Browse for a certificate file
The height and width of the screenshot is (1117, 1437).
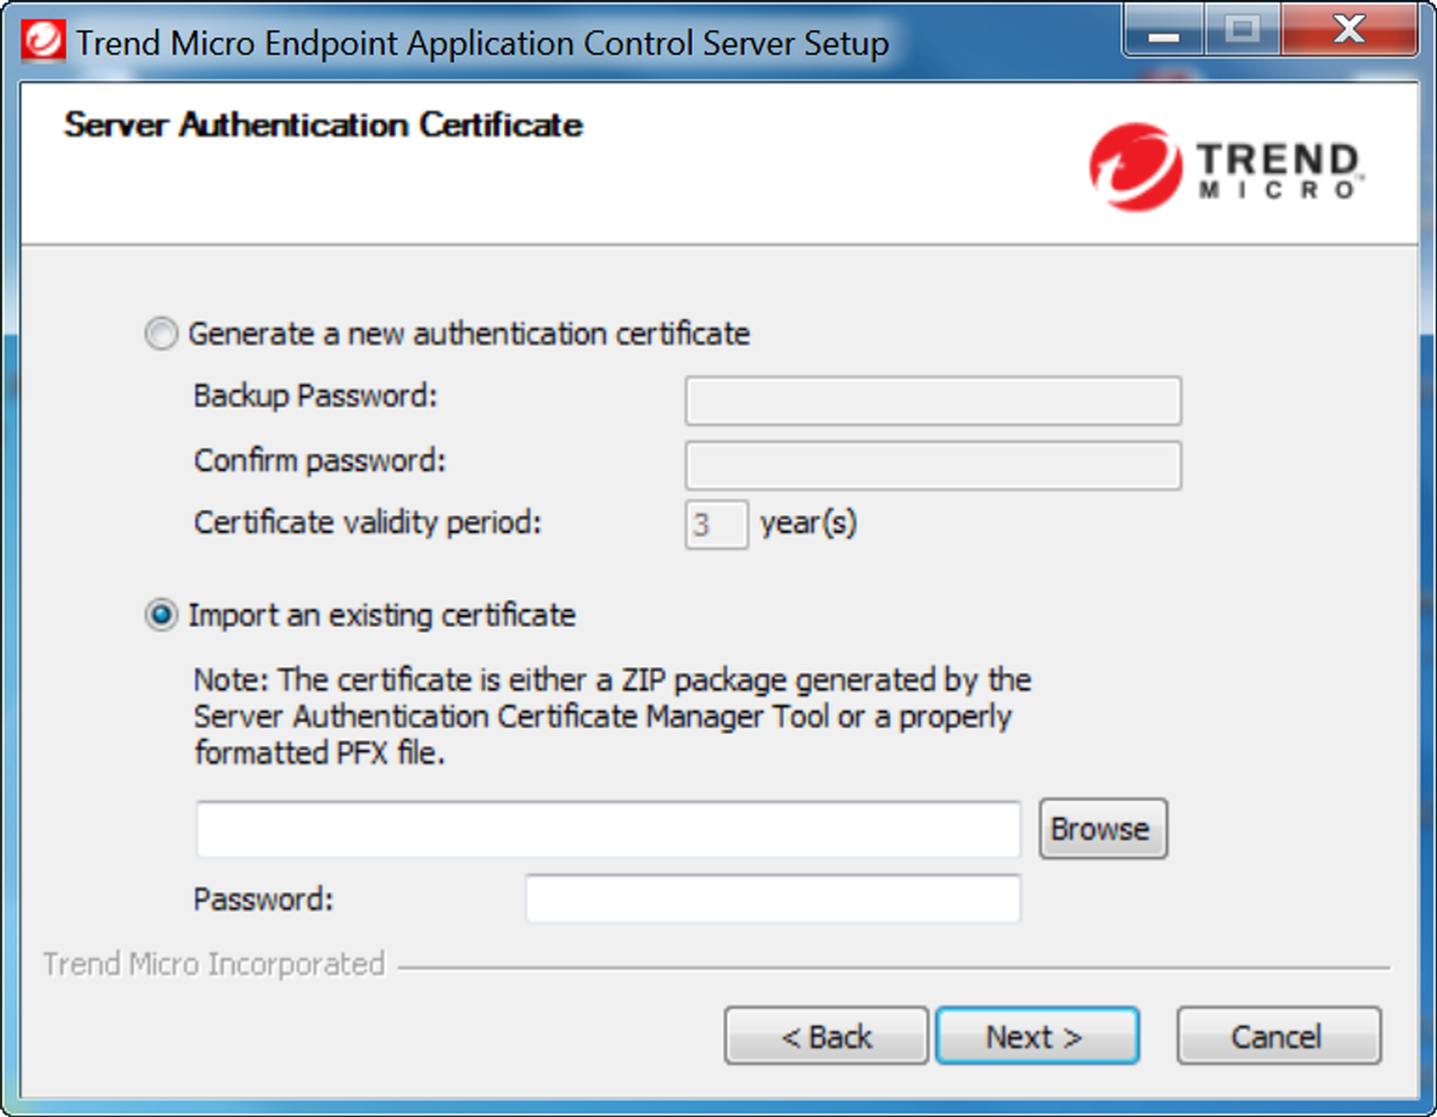coord(1102,829)
